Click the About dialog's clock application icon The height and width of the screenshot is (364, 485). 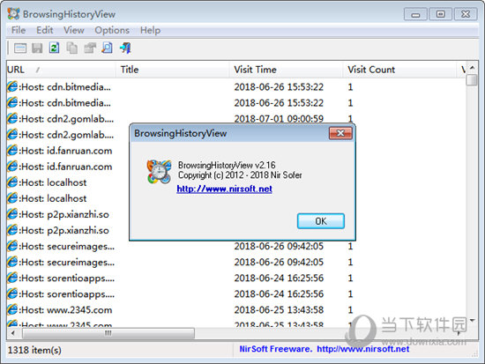(x=159, y=172)
